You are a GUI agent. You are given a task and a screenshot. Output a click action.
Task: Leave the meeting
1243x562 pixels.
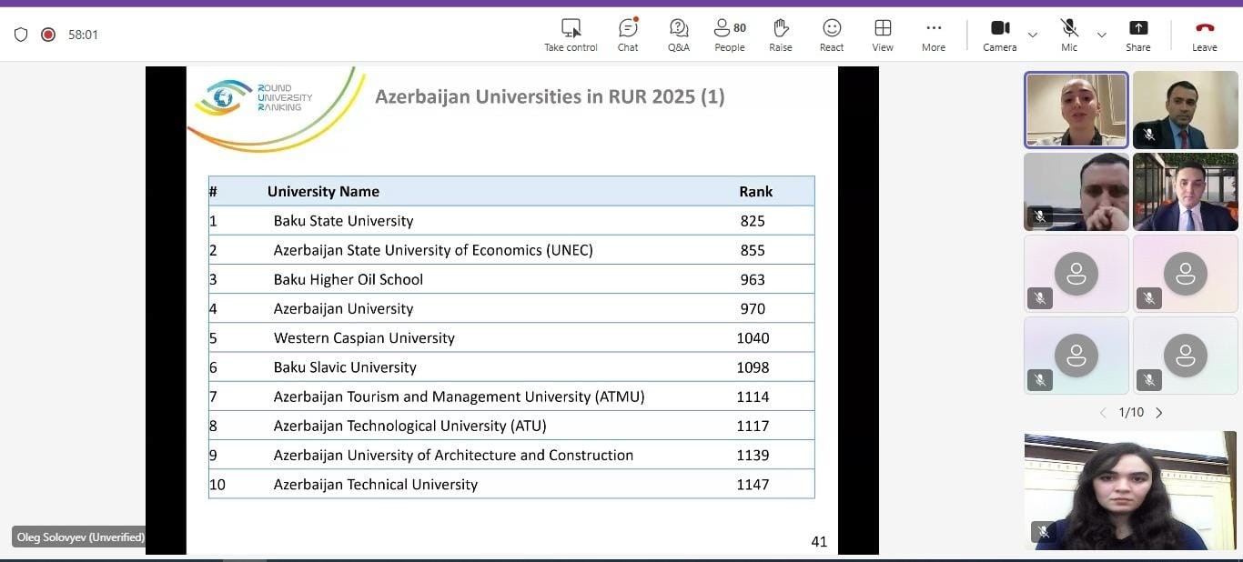[x=1204, y=28]
